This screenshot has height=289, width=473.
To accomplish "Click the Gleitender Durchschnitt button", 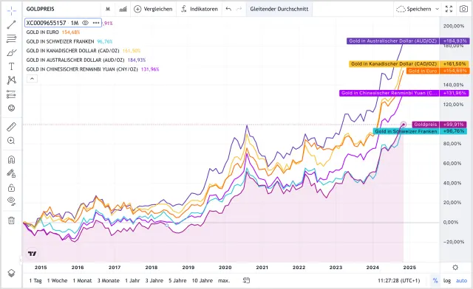I will tap(279, 9).
